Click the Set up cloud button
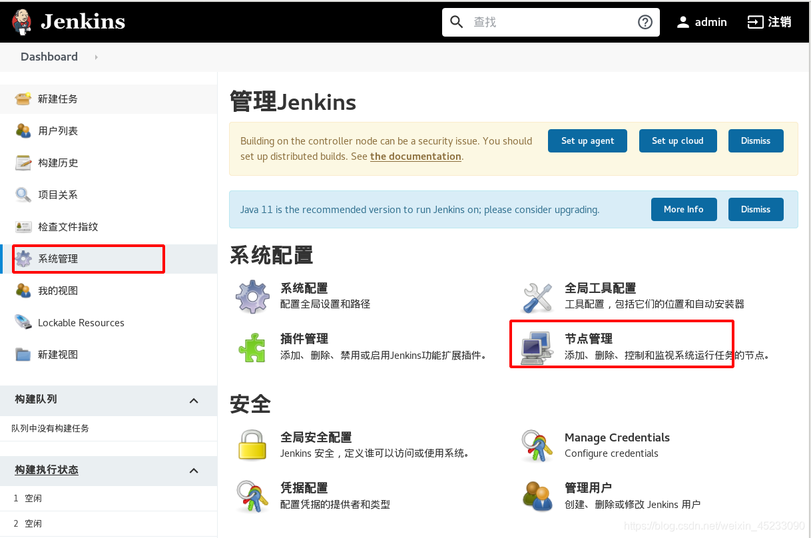Image resolution: width=811 pixels, height=538 pixels. click(x=677, y=140)
